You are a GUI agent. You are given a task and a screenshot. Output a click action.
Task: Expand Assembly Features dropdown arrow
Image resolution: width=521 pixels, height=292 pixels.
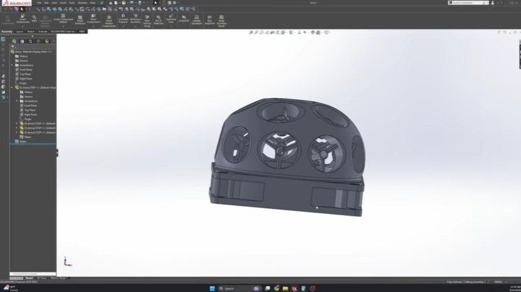[123, 26]
